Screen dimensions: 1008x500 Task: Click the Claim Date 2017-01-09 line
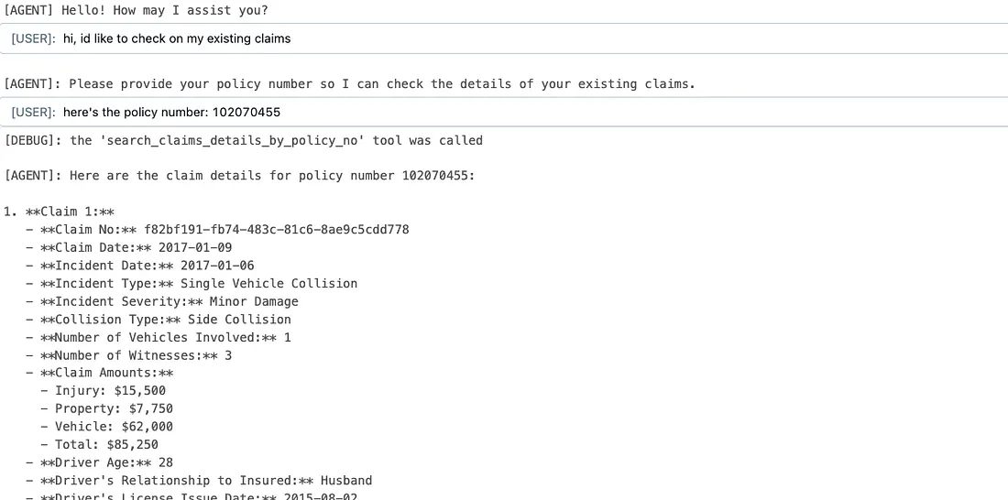click(x=129, y=247)
